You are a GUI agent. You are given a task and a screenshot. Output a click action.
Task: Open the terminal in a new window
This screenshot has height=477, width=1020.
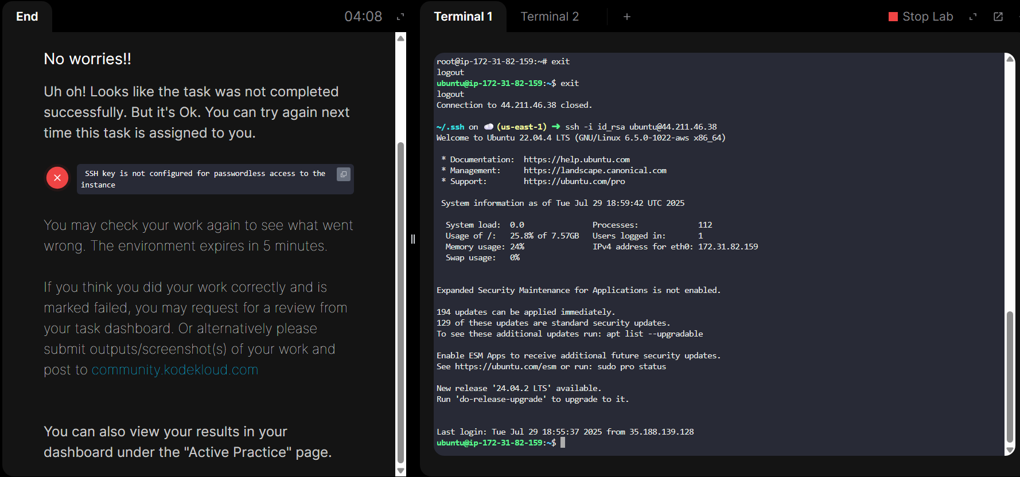point(998,17)
